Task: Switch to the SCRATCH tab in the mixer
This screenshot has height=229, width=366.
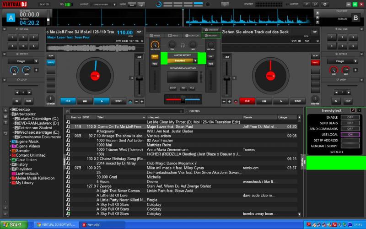Action: coord(193,35)
